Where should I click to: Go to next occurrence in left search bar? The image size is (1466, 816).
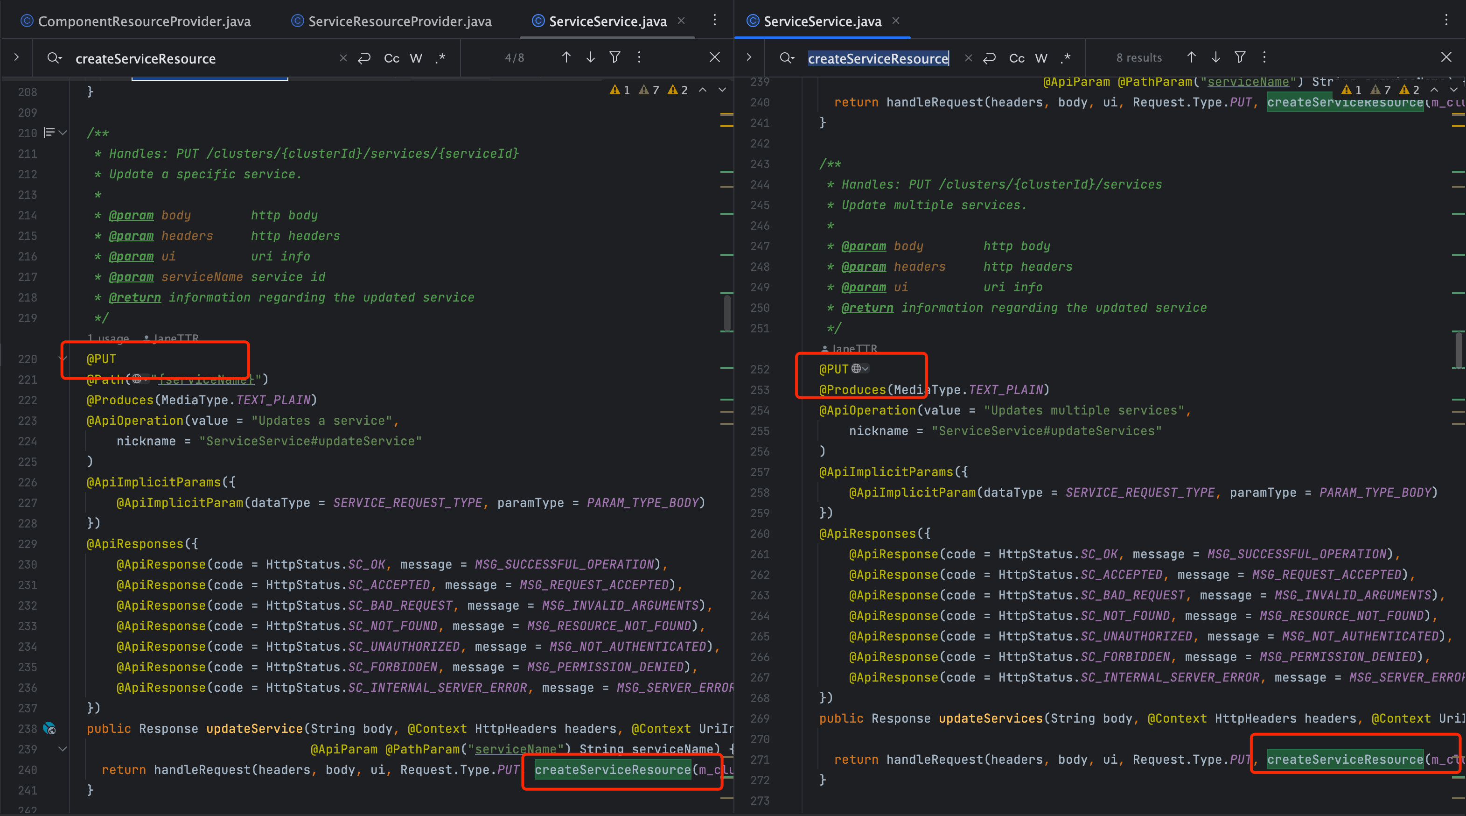click(591, 57)
